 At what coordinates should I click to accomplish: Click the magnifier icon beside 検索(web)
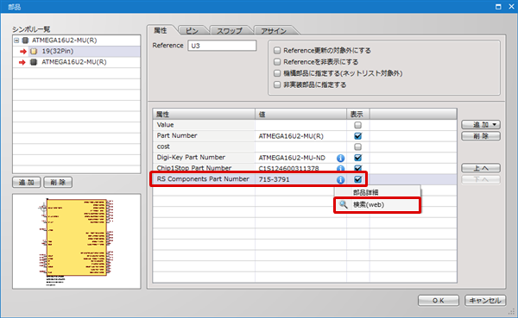(x=344, y=204)
